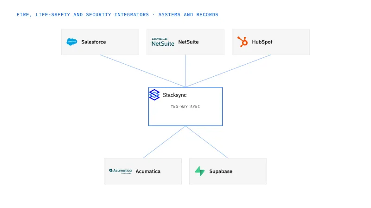Select the Acumatica card label text
The height and width of the screenshot is (208, 371).
[148, 171]
